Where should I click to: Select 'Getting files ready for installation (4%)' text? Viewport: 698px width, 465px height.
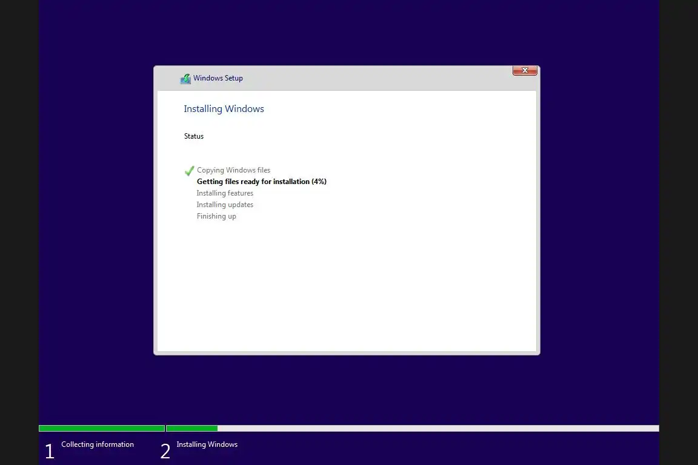pyautogui.click(x=262, y=182)
